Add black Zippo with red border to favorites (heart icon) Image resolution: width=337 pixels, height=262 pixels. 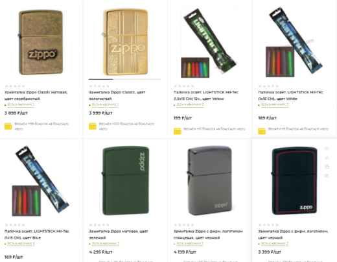click(x=327, y=149)
